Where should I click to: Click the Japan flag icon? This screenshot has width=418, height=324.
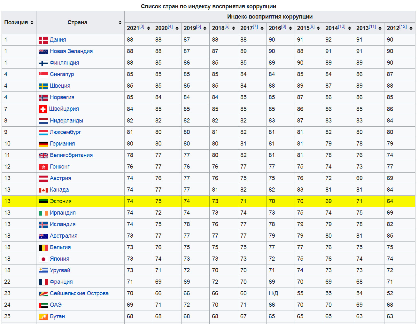[x=43, y=259]
